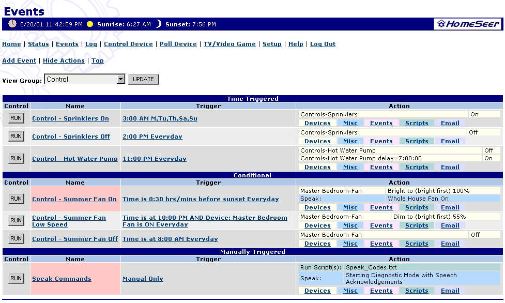This screenshot has width=505, height=303.
Task: Run the Control - Sprinklers On event
Action: [16, 118]
